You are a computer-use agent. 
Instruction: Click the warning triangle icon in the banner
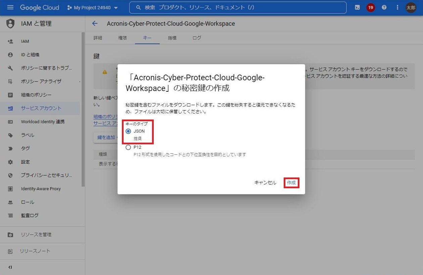105,72
